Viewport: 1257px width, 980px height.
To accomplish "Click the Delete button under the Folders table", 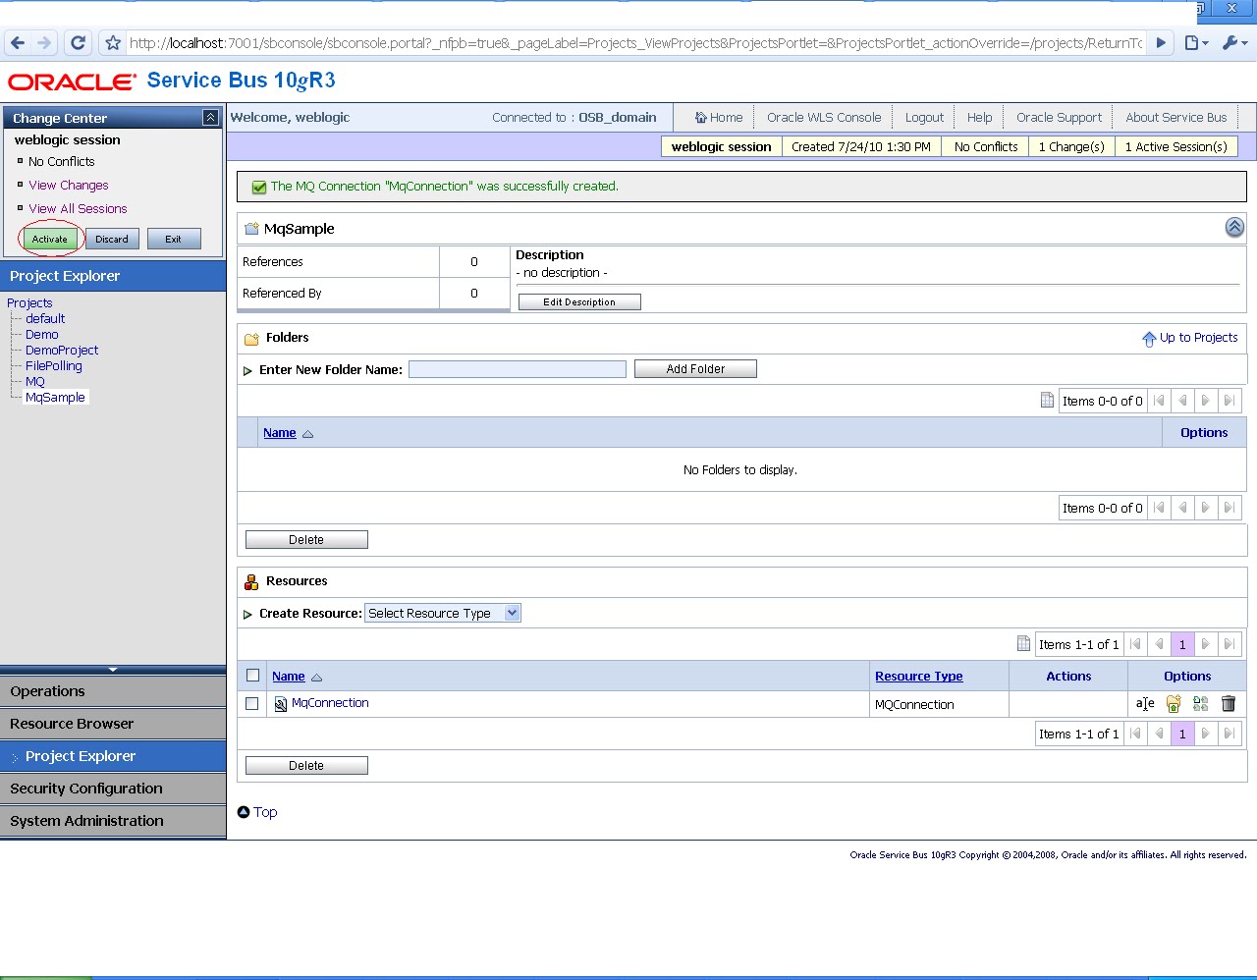I will pyautogui.click(x=306, y=540).
